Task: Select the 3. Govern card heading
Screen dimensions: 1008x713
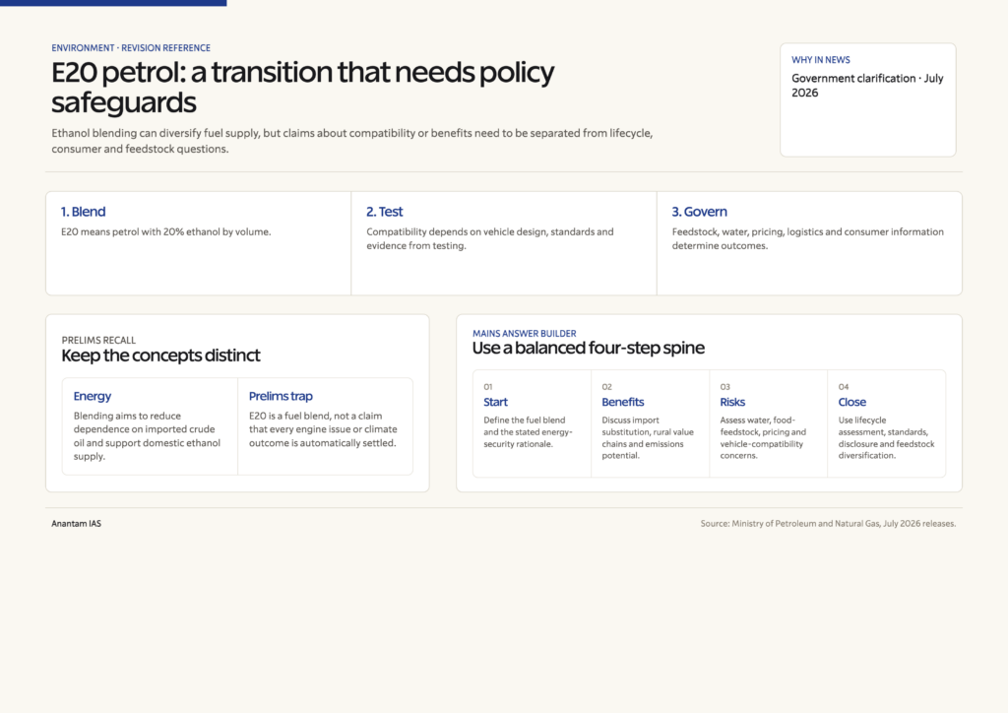Action: 700,212
